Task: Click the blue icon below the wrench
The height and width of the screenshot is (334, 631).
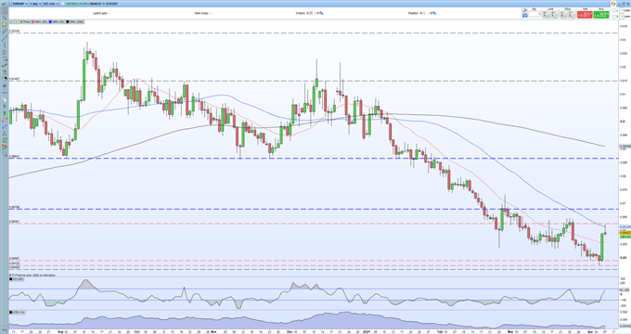Action: click(x=525, y=16)
